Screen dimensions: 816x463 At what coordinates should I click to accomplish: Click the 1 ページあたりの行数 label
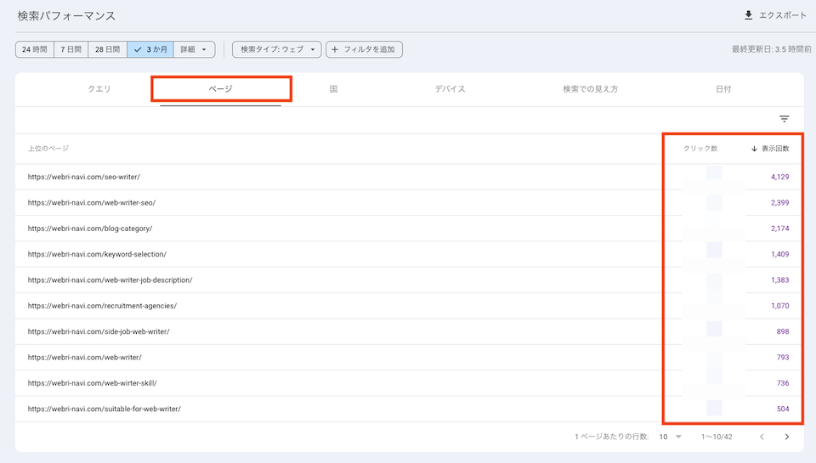pyautogui.click(x=611, y=437)
